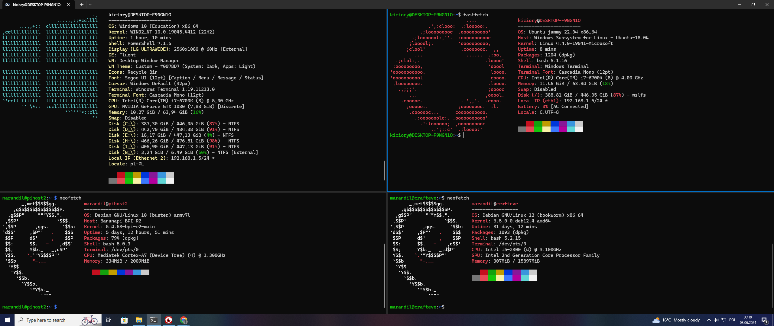The height and width of the screenshot is (326, 774).
Task: Open network status tray icon
Action: (724, 320)
